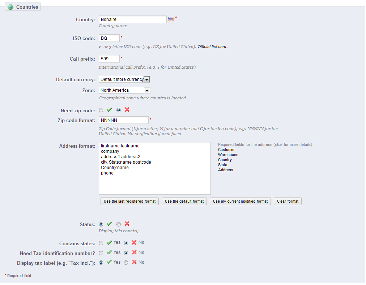
Task: Click Use the default format button
Action: click(x=184, y=201)
